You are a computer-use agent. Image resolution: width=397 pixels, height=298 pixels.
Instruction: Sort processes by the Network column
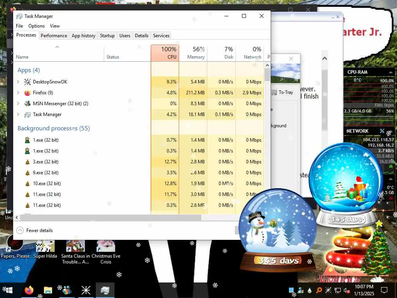point(250,53)
